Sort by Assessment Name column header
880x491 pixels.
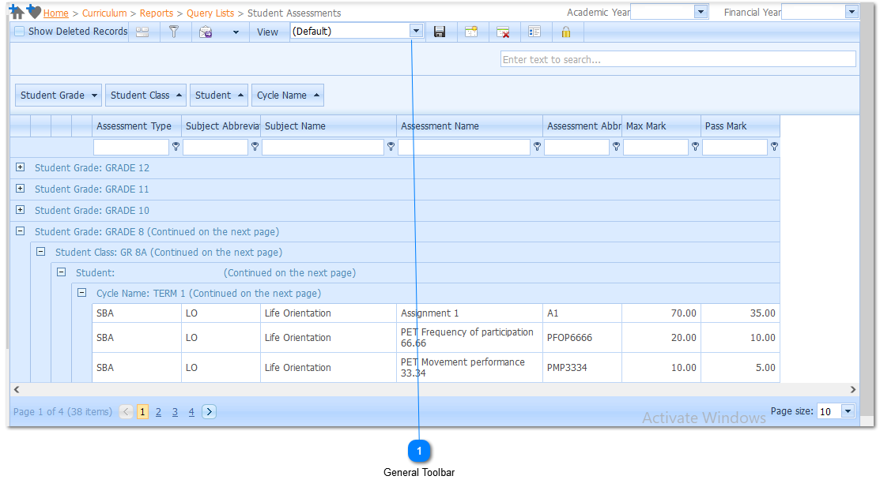470,126
